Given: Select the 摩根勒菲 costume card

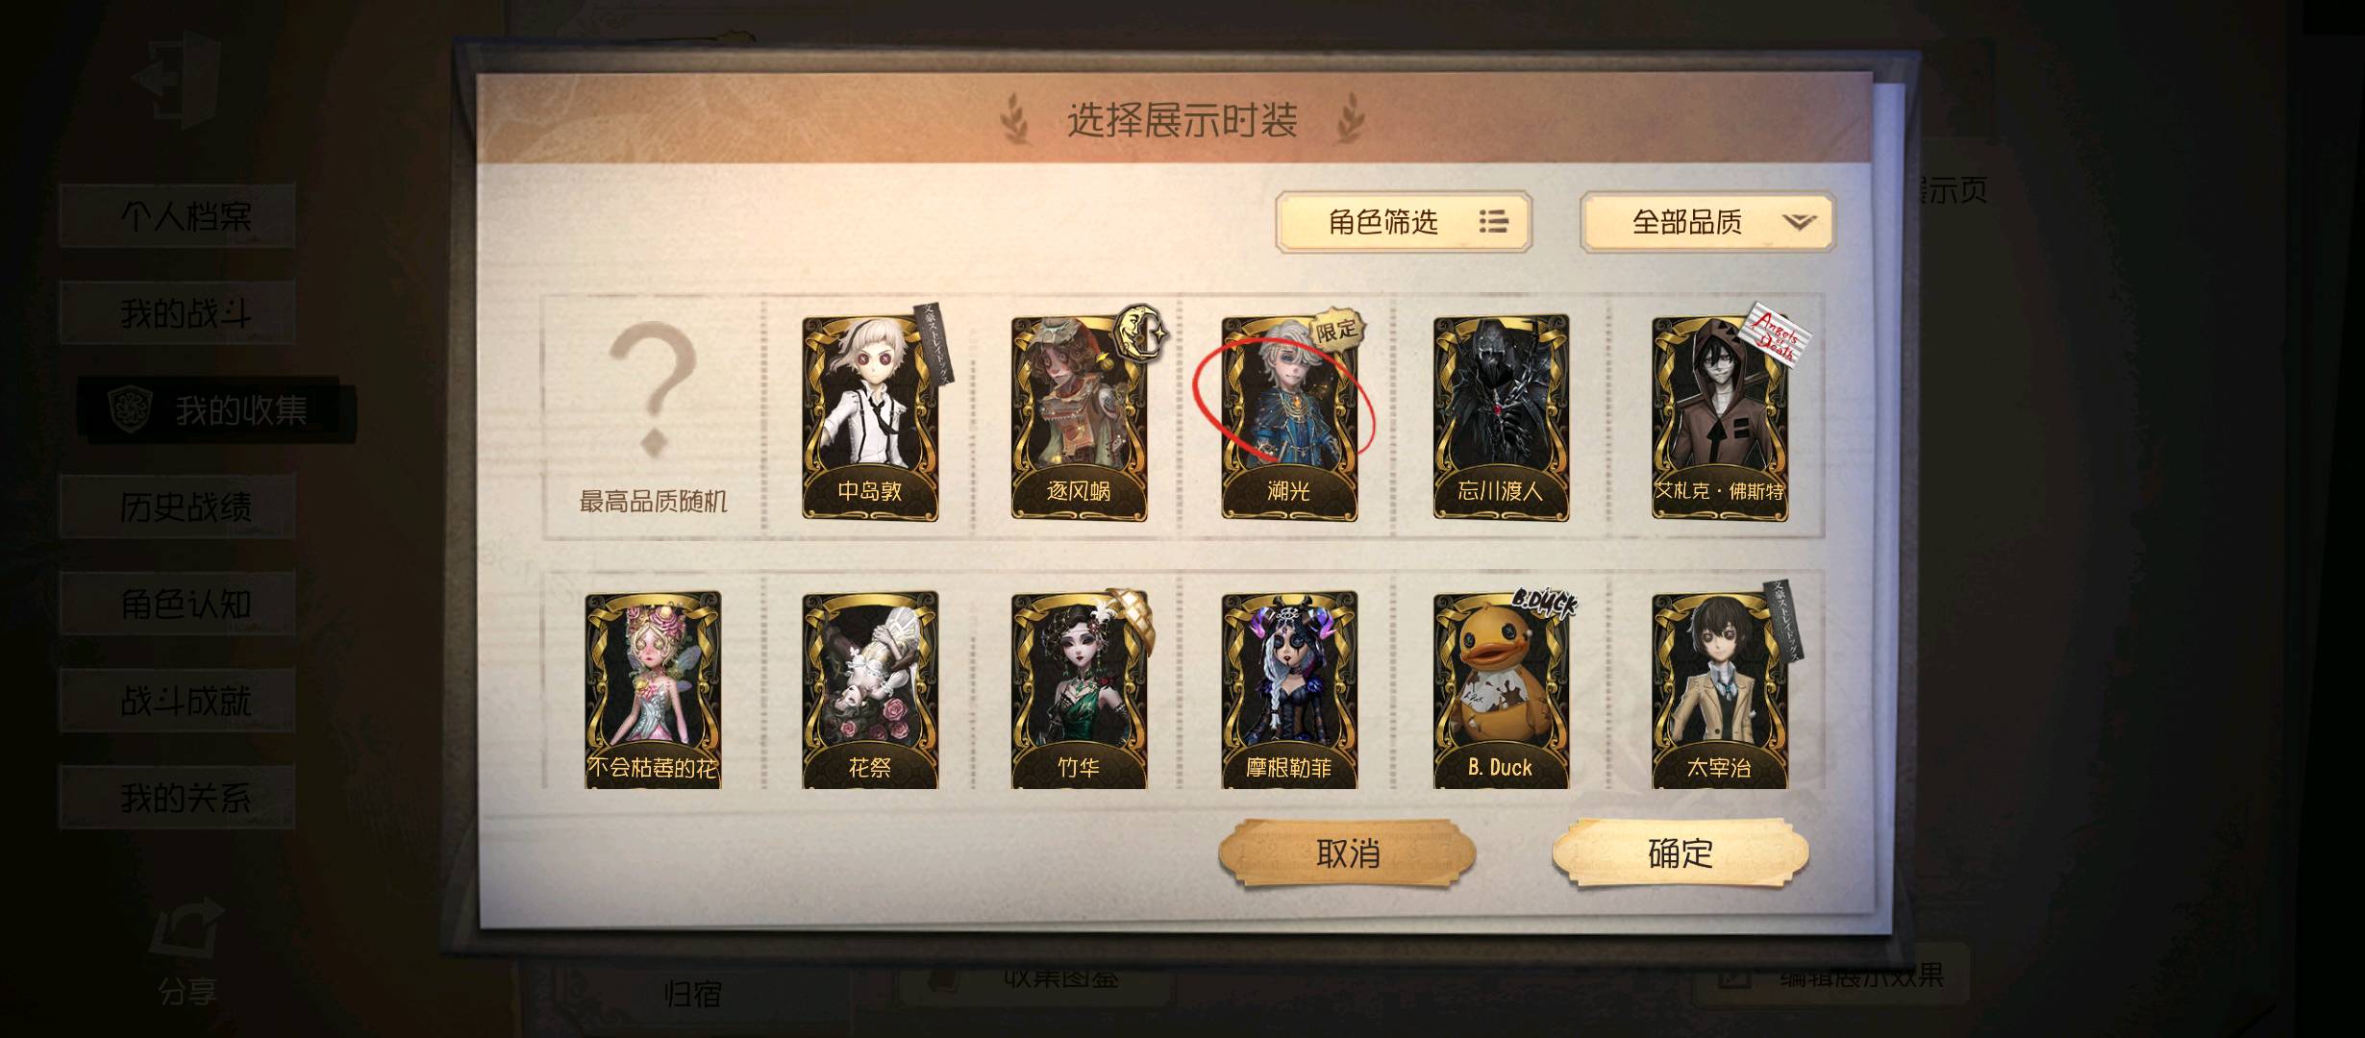Looking at the screenshot, I should (1289, 690).
